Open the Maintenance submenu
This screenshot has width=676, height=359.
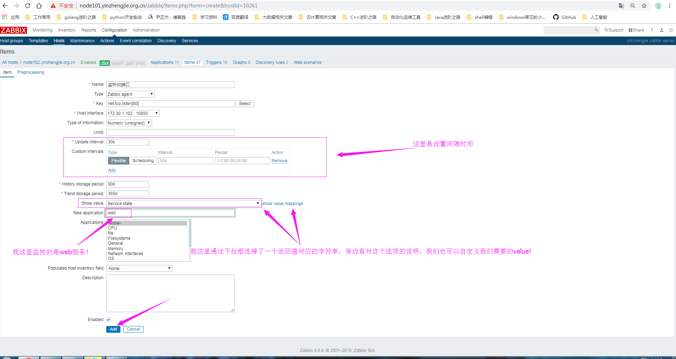[82, 41]
